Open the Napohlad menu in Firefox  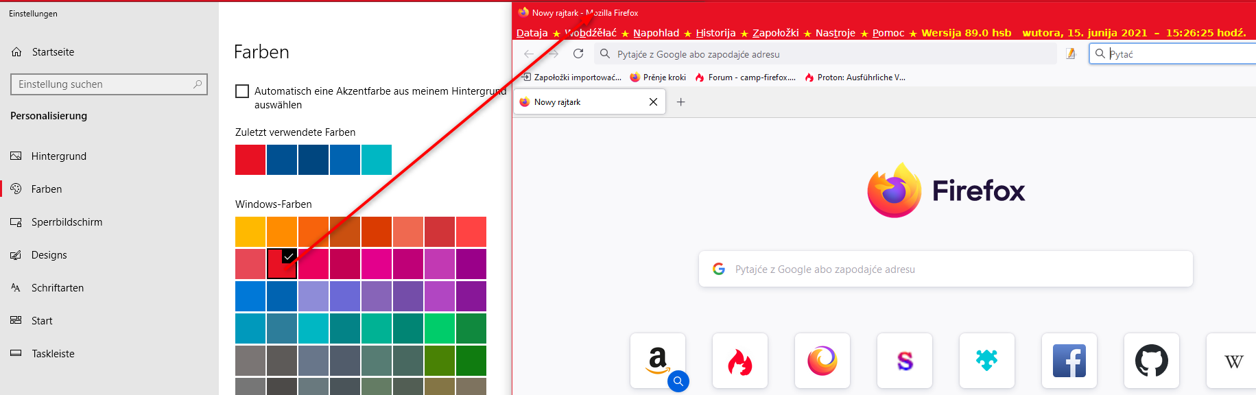pyautogui.click(x=656, y=33)
